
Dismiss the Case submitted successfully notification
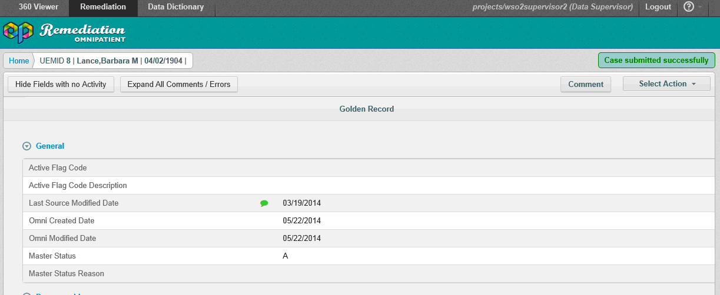click(656, 60)
